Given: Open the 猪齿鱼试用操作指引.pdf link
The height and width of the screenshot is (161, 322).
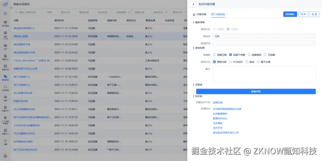Looking at the screenshot, I should tap(226, 133).
